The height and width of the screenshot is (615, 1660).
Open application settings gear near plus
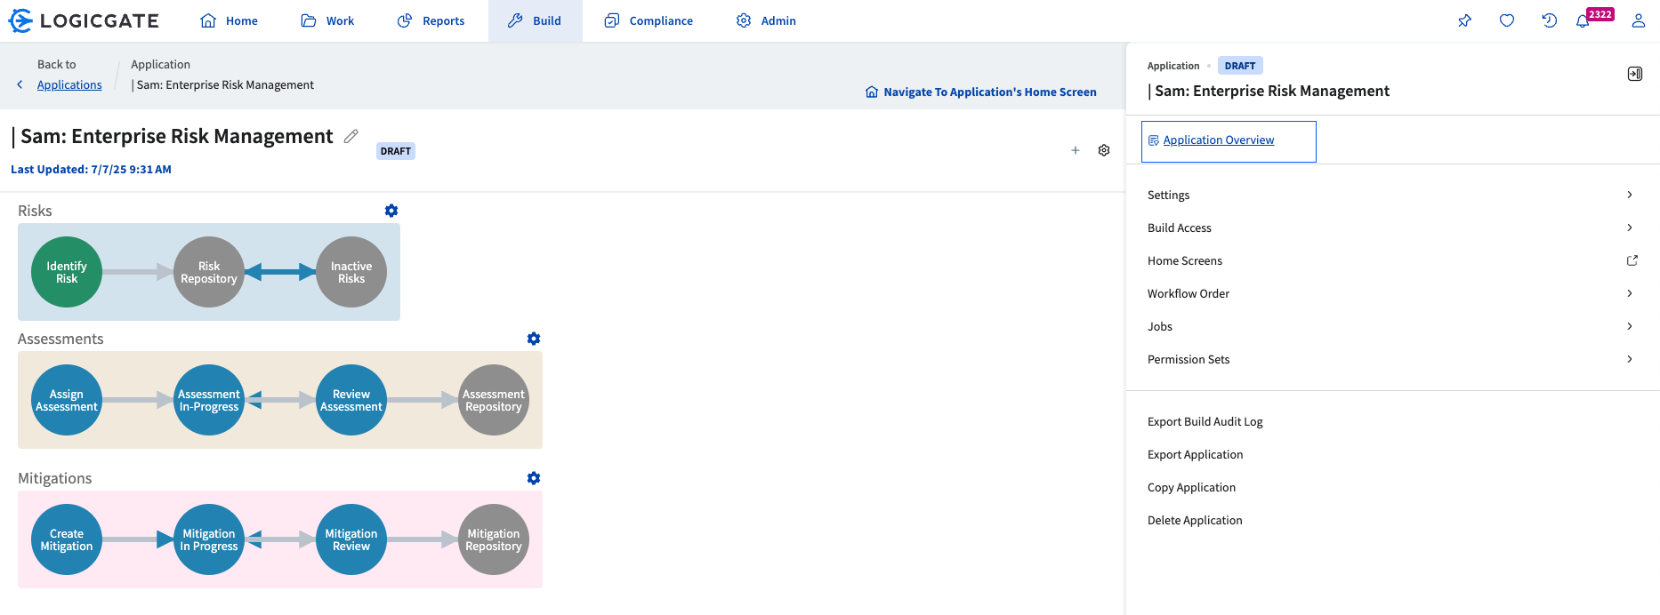(1104, 150)
